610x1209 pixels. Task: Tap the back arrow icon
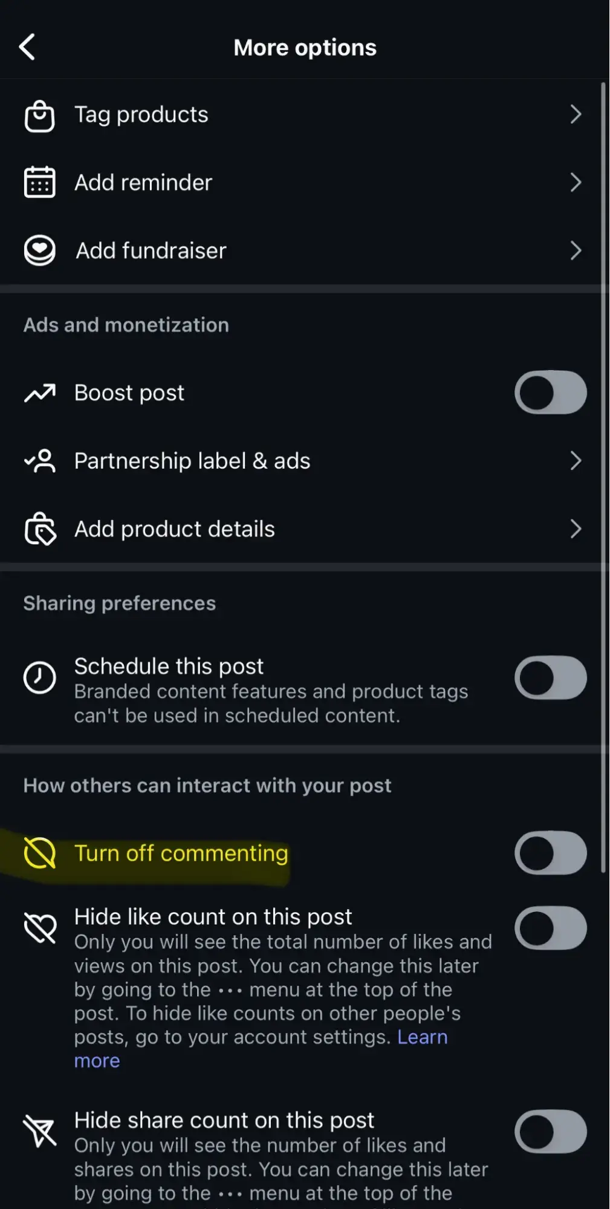tap(27, 47)
